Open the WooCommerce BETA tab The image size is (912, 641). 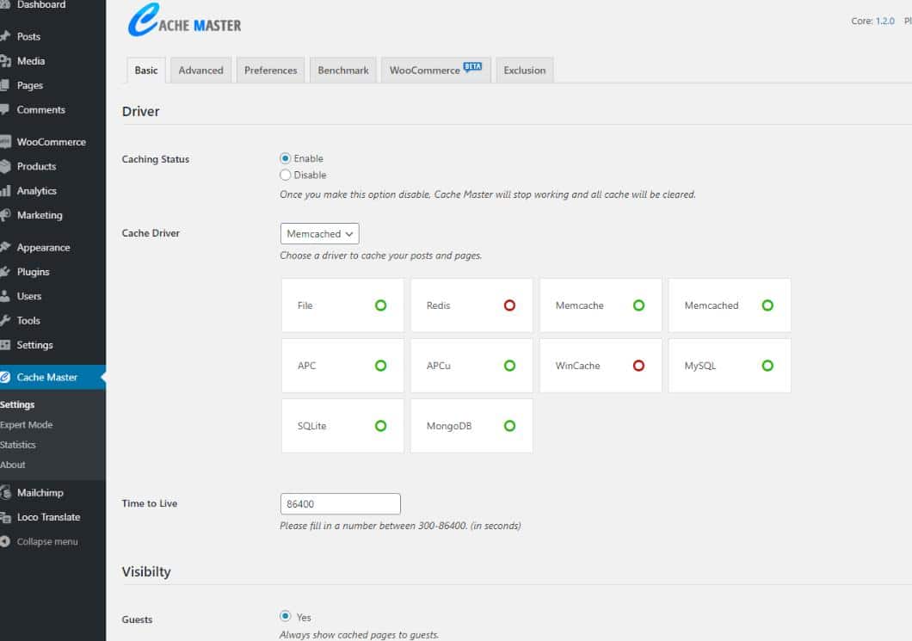click(x=435, y=71)
